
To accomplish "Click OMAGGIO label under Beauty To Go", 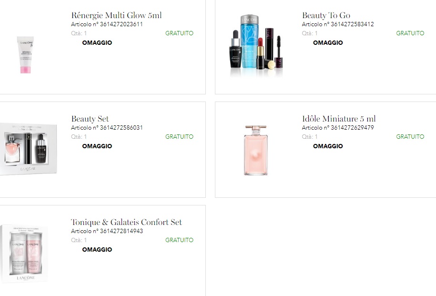I will coord(328,42).
